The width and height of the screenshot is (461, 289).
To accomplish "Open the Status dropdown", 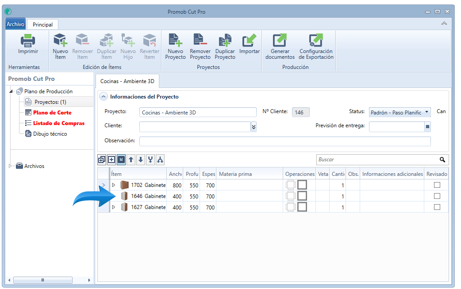I will point(426,112).
